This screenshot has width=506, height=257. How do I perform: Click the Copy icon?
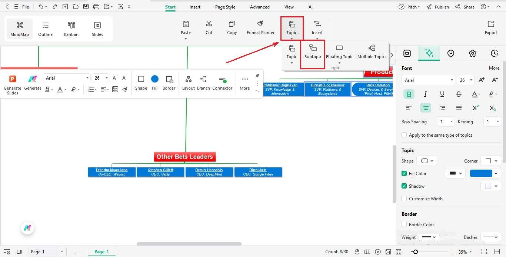pyautogui.click(x=232, y=24)
